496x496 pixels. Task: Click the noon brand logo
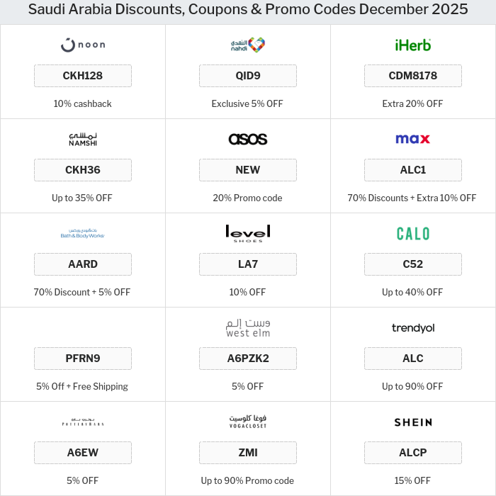tap(83, 45)
